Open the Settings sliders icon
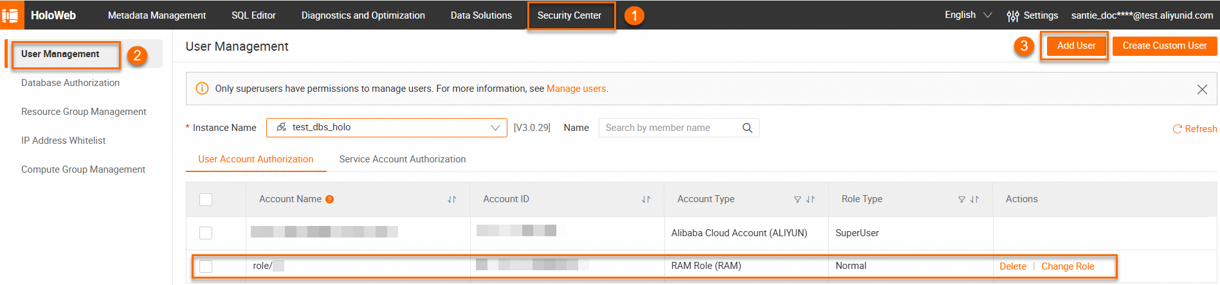The width and height of the screenshot is (1220, 285). [x=1012, y=15]
